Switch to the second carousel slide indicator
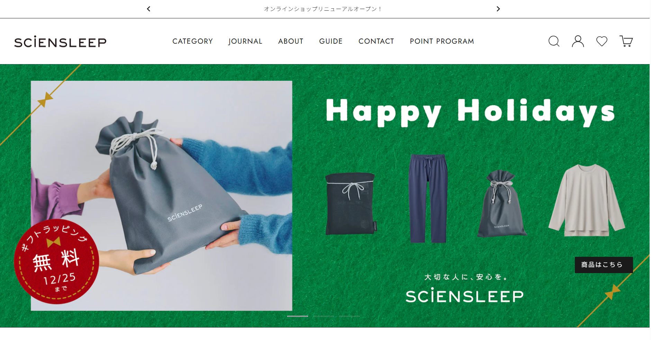 pos(323,316)
